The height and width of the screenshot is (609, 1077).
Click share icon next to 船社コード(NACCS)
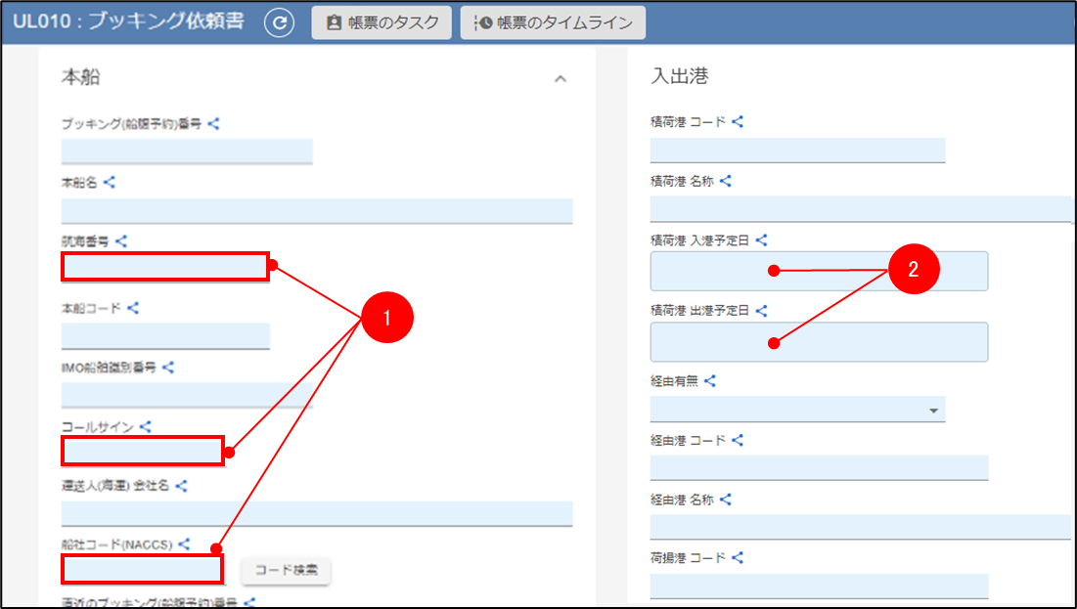[x=185, y=544]
